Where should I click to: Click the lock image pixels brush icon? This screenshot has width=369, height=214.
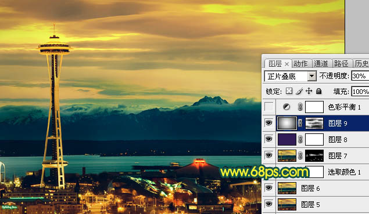[x=299, y=91]
